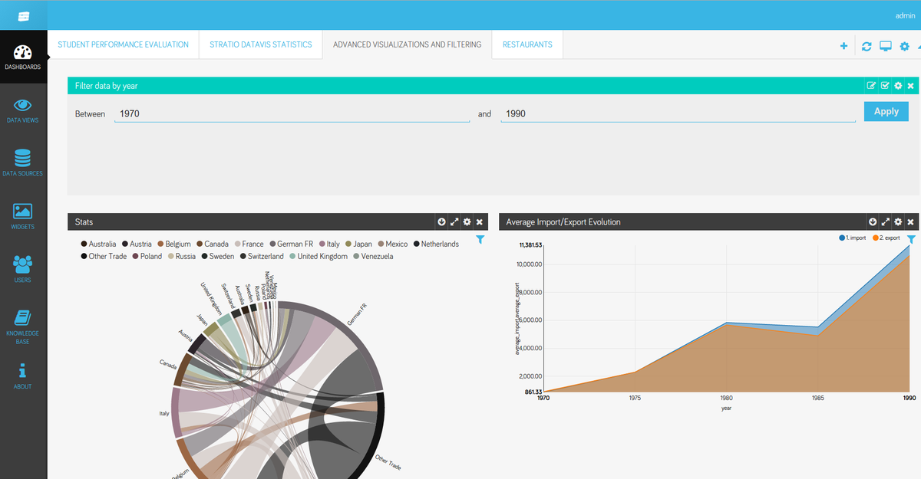This screenshot has height=479, width=921.
Task: Open settings gear of 'Filter data by year' widget
Action: tap(898, 86)
